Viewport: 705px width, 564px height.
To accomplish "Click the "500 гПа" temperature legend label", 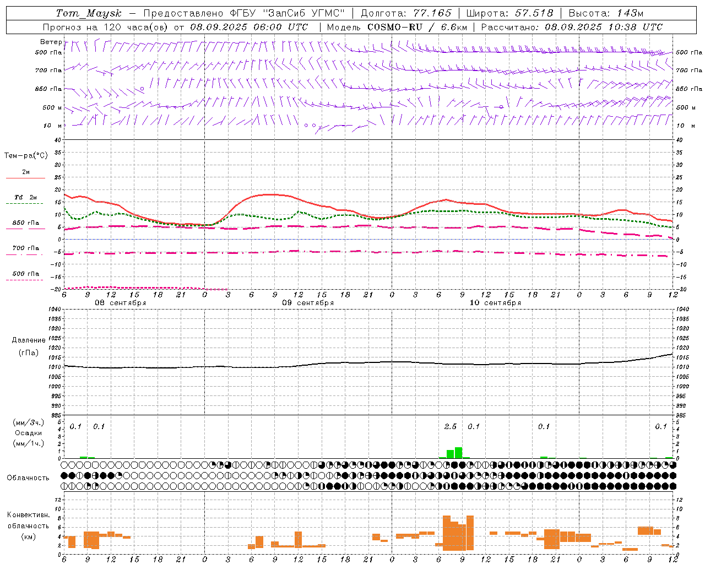I will [x=26, y=274].
